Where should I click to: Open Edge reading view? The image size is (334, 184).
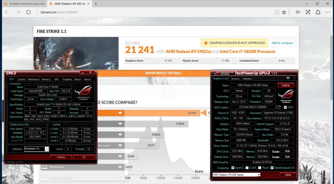click(x=276, y=12)
